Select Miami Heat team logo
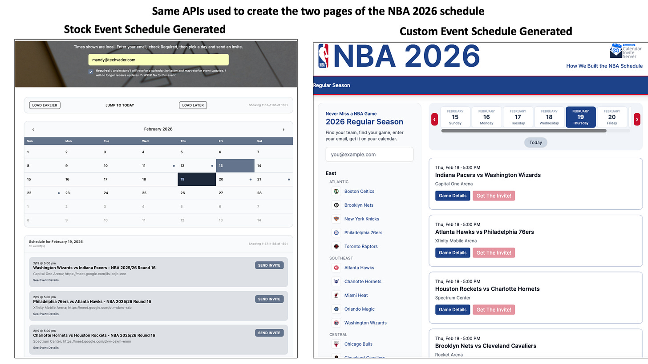 336,296
